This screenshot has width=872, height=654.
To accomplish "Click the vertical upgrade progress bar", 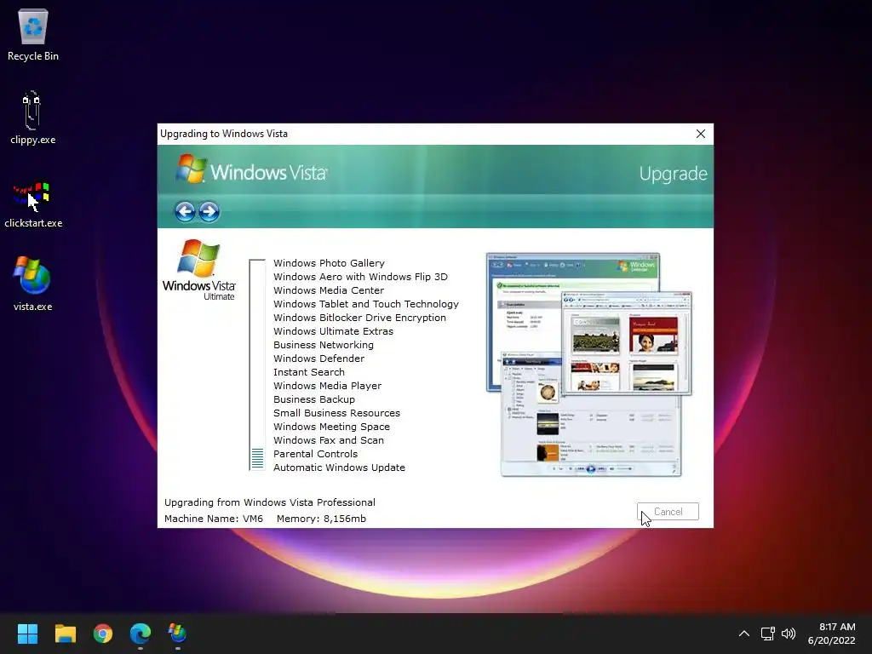I will click(x=257, y=364).
